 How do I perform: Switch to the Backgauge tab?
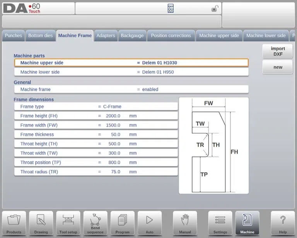pos(132,36)
